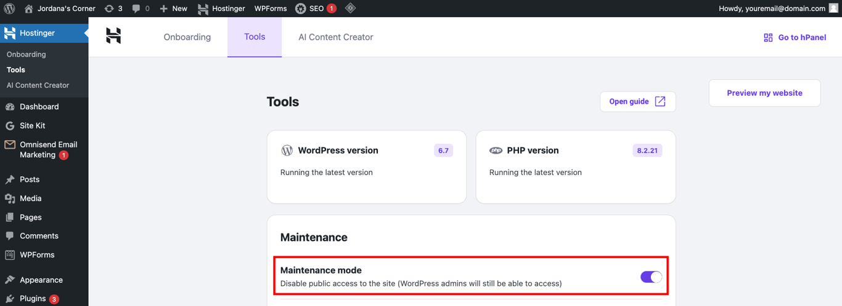
Task: Open Hostinger in the admin bar
Action: pos(221,9)
